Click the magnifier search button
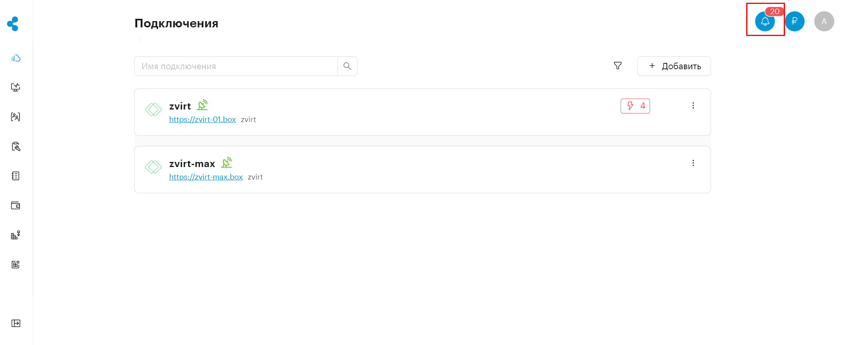The image size is (844, 345). point(347,66)
